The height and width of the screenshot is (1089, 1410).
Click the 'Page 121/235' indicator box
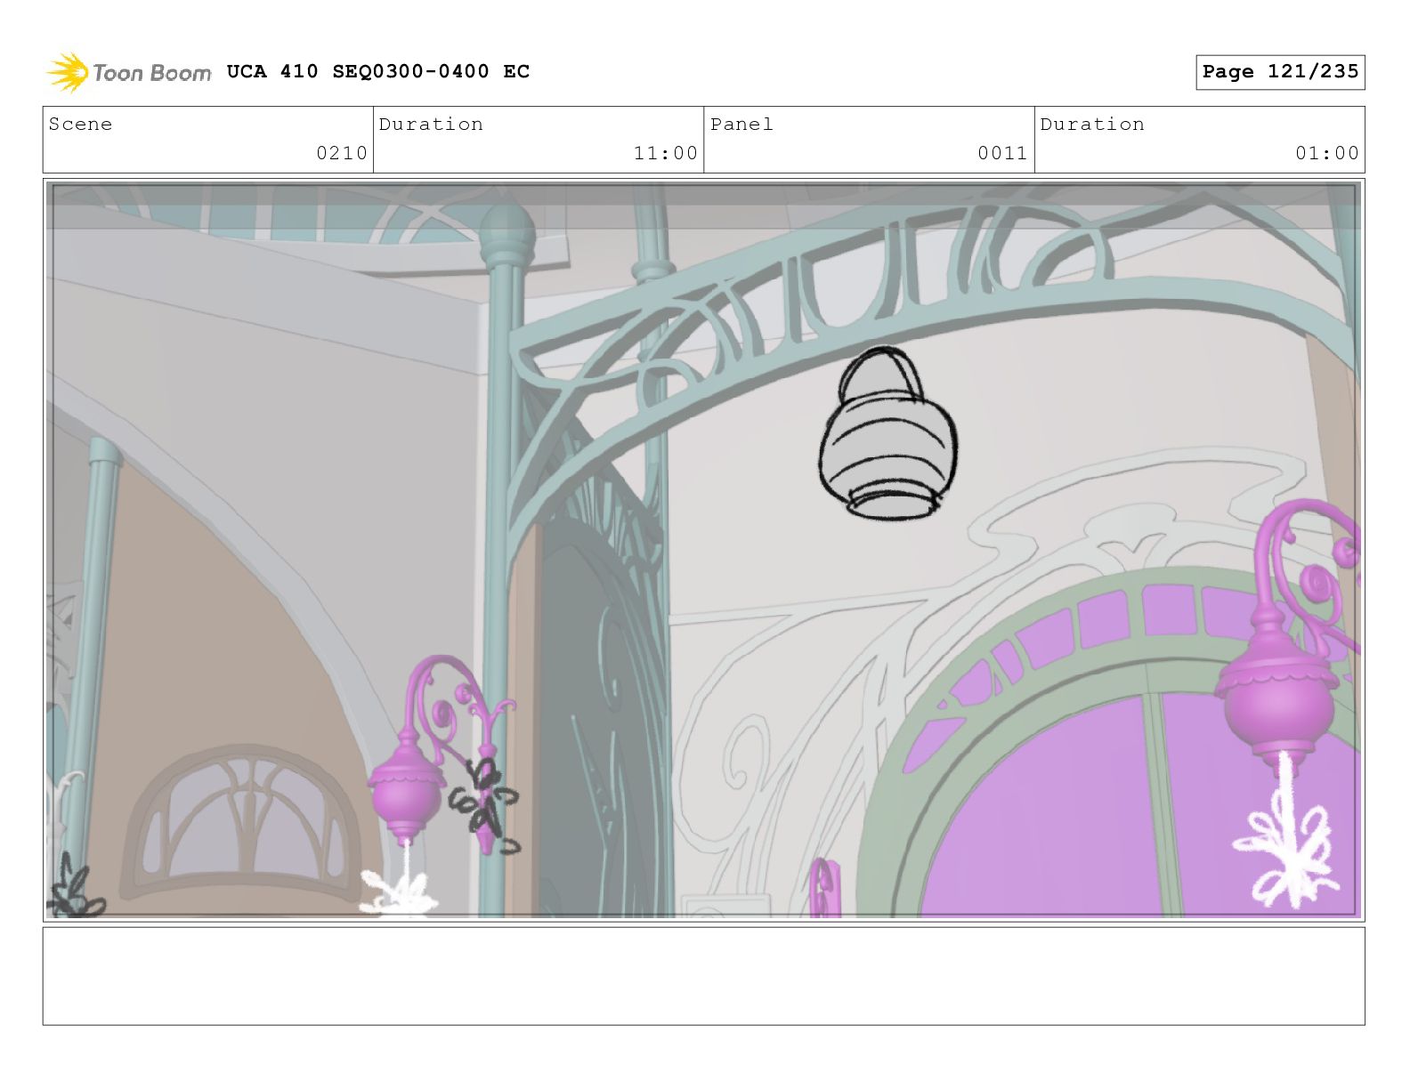coord(1280,72)
